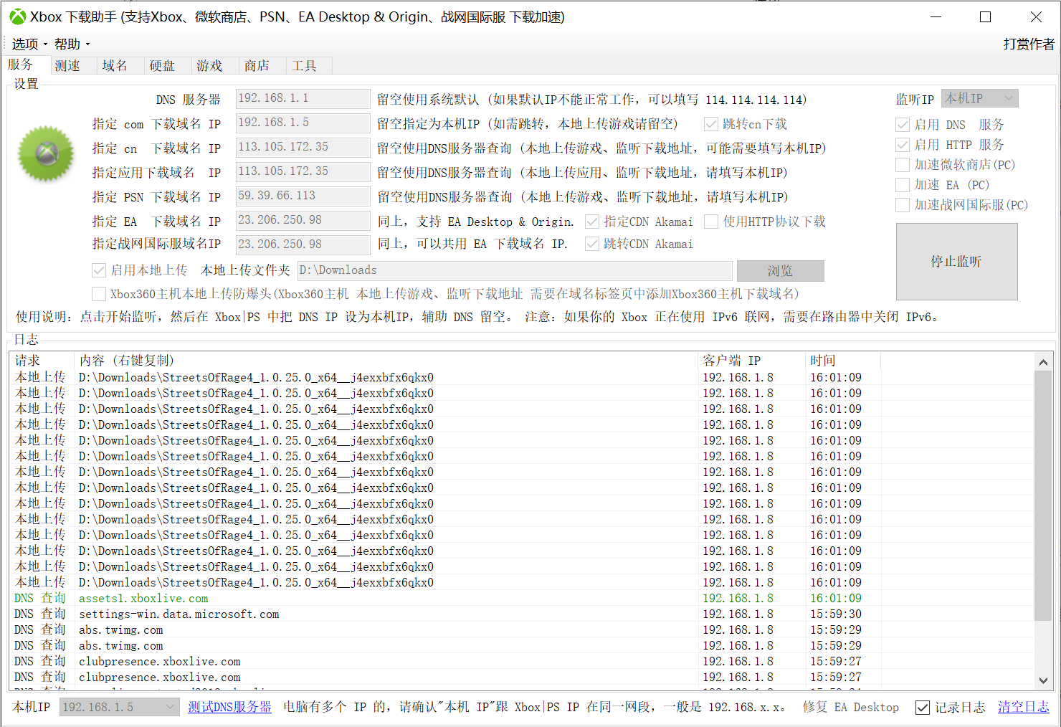Screen dimensions: 1061x727
Task: Open the 帮助 menu
Action: point(72,44)
